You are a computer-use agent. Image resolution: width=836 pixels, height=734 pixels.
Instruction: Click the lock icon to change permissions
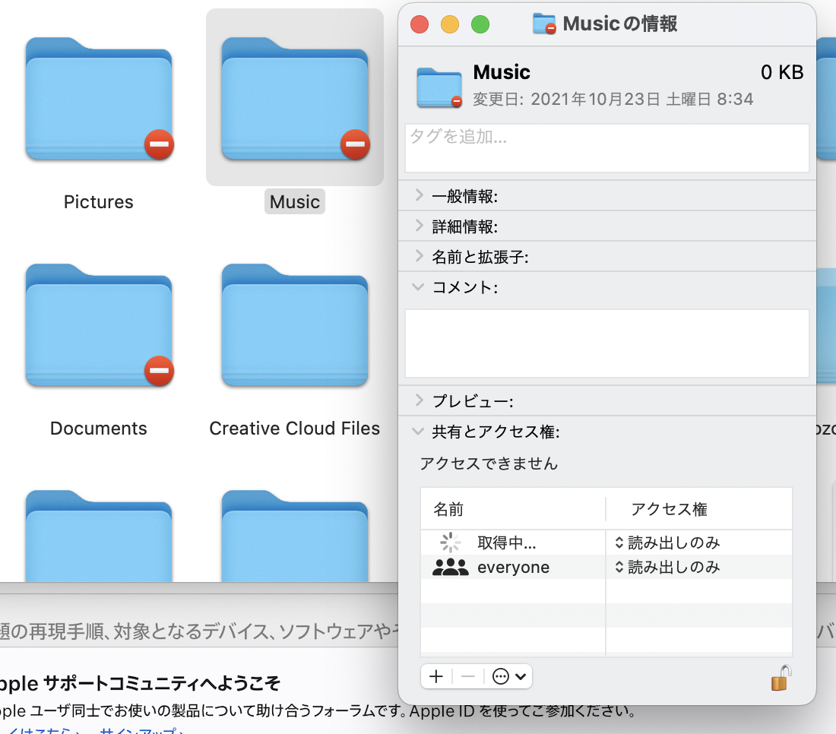tap(781, 677)
